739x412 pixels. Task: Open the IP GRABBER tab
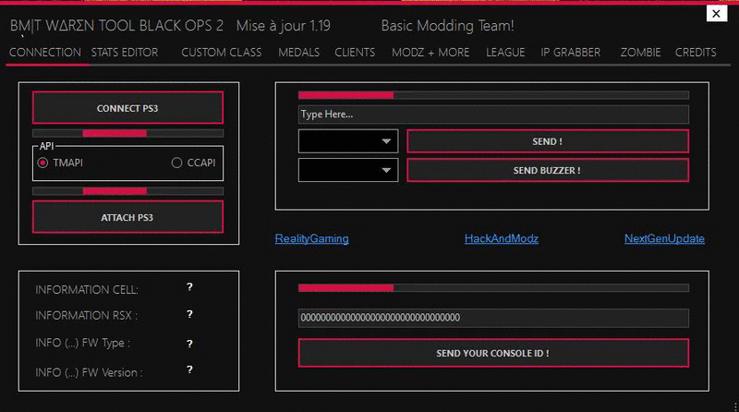pos(571,53)
